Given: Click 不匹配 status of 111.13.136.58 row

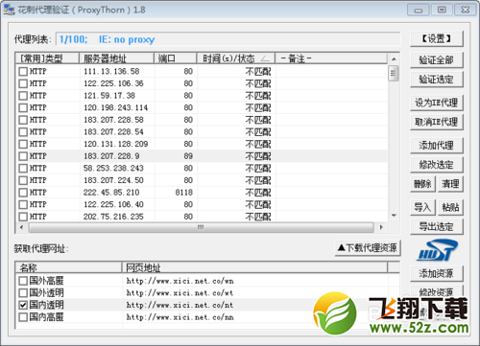Looking at the screenshot, I should [x=258, y=71].
